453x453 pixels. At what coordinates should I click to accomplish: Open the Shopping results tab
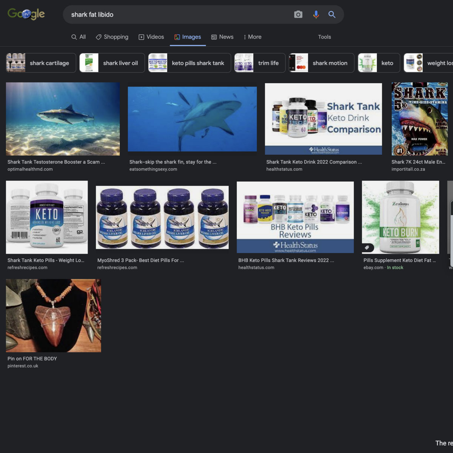[112, 37]
